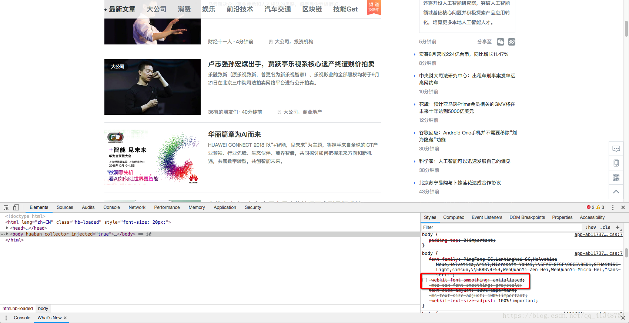Image resolution: width=629 pixels, height=323 pixels.
Task: Share to Weibo icon
Action: (512, 42)
